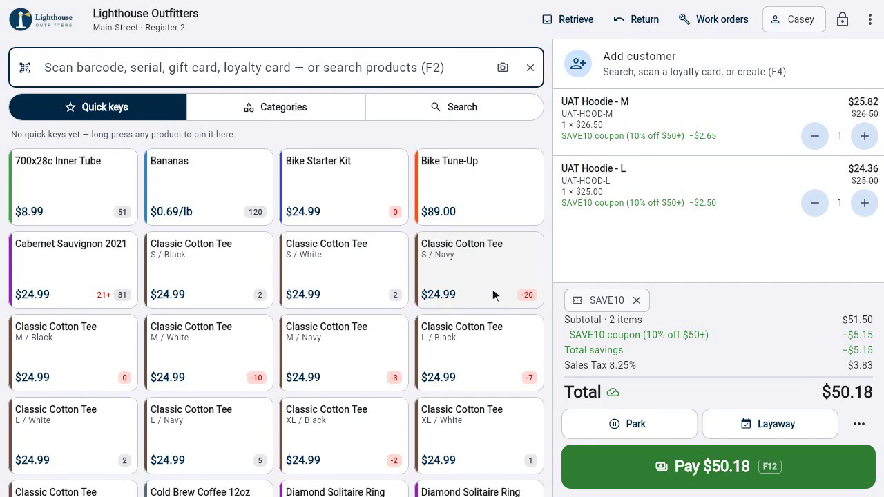Click the Work orders wrench icon

pyautogui.click(x=684, y=19)
